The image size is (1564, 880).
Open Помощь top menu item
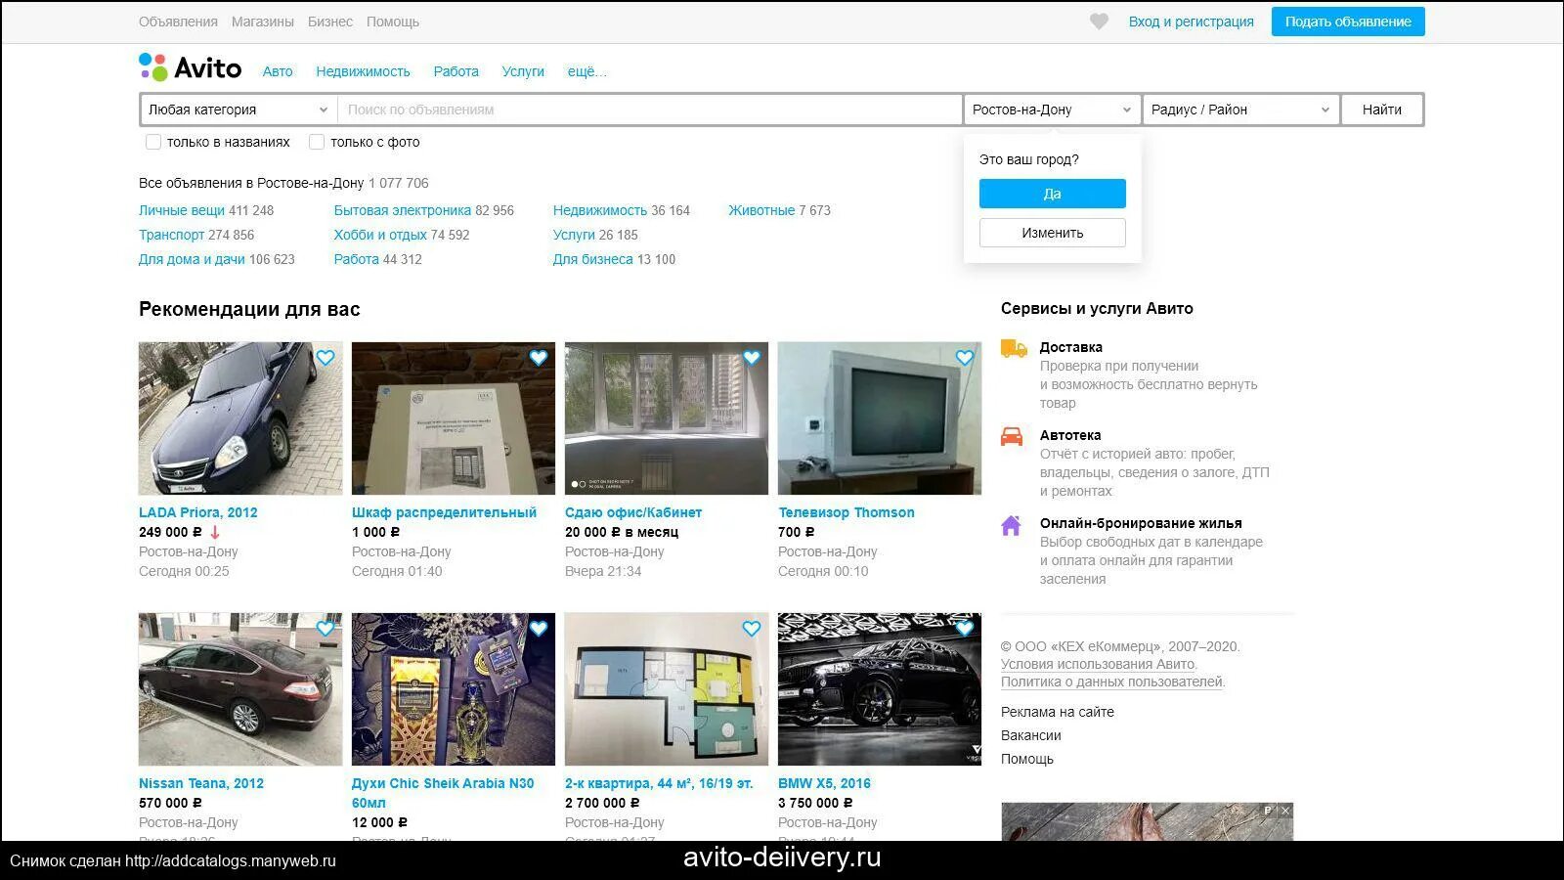click(393, 22)
